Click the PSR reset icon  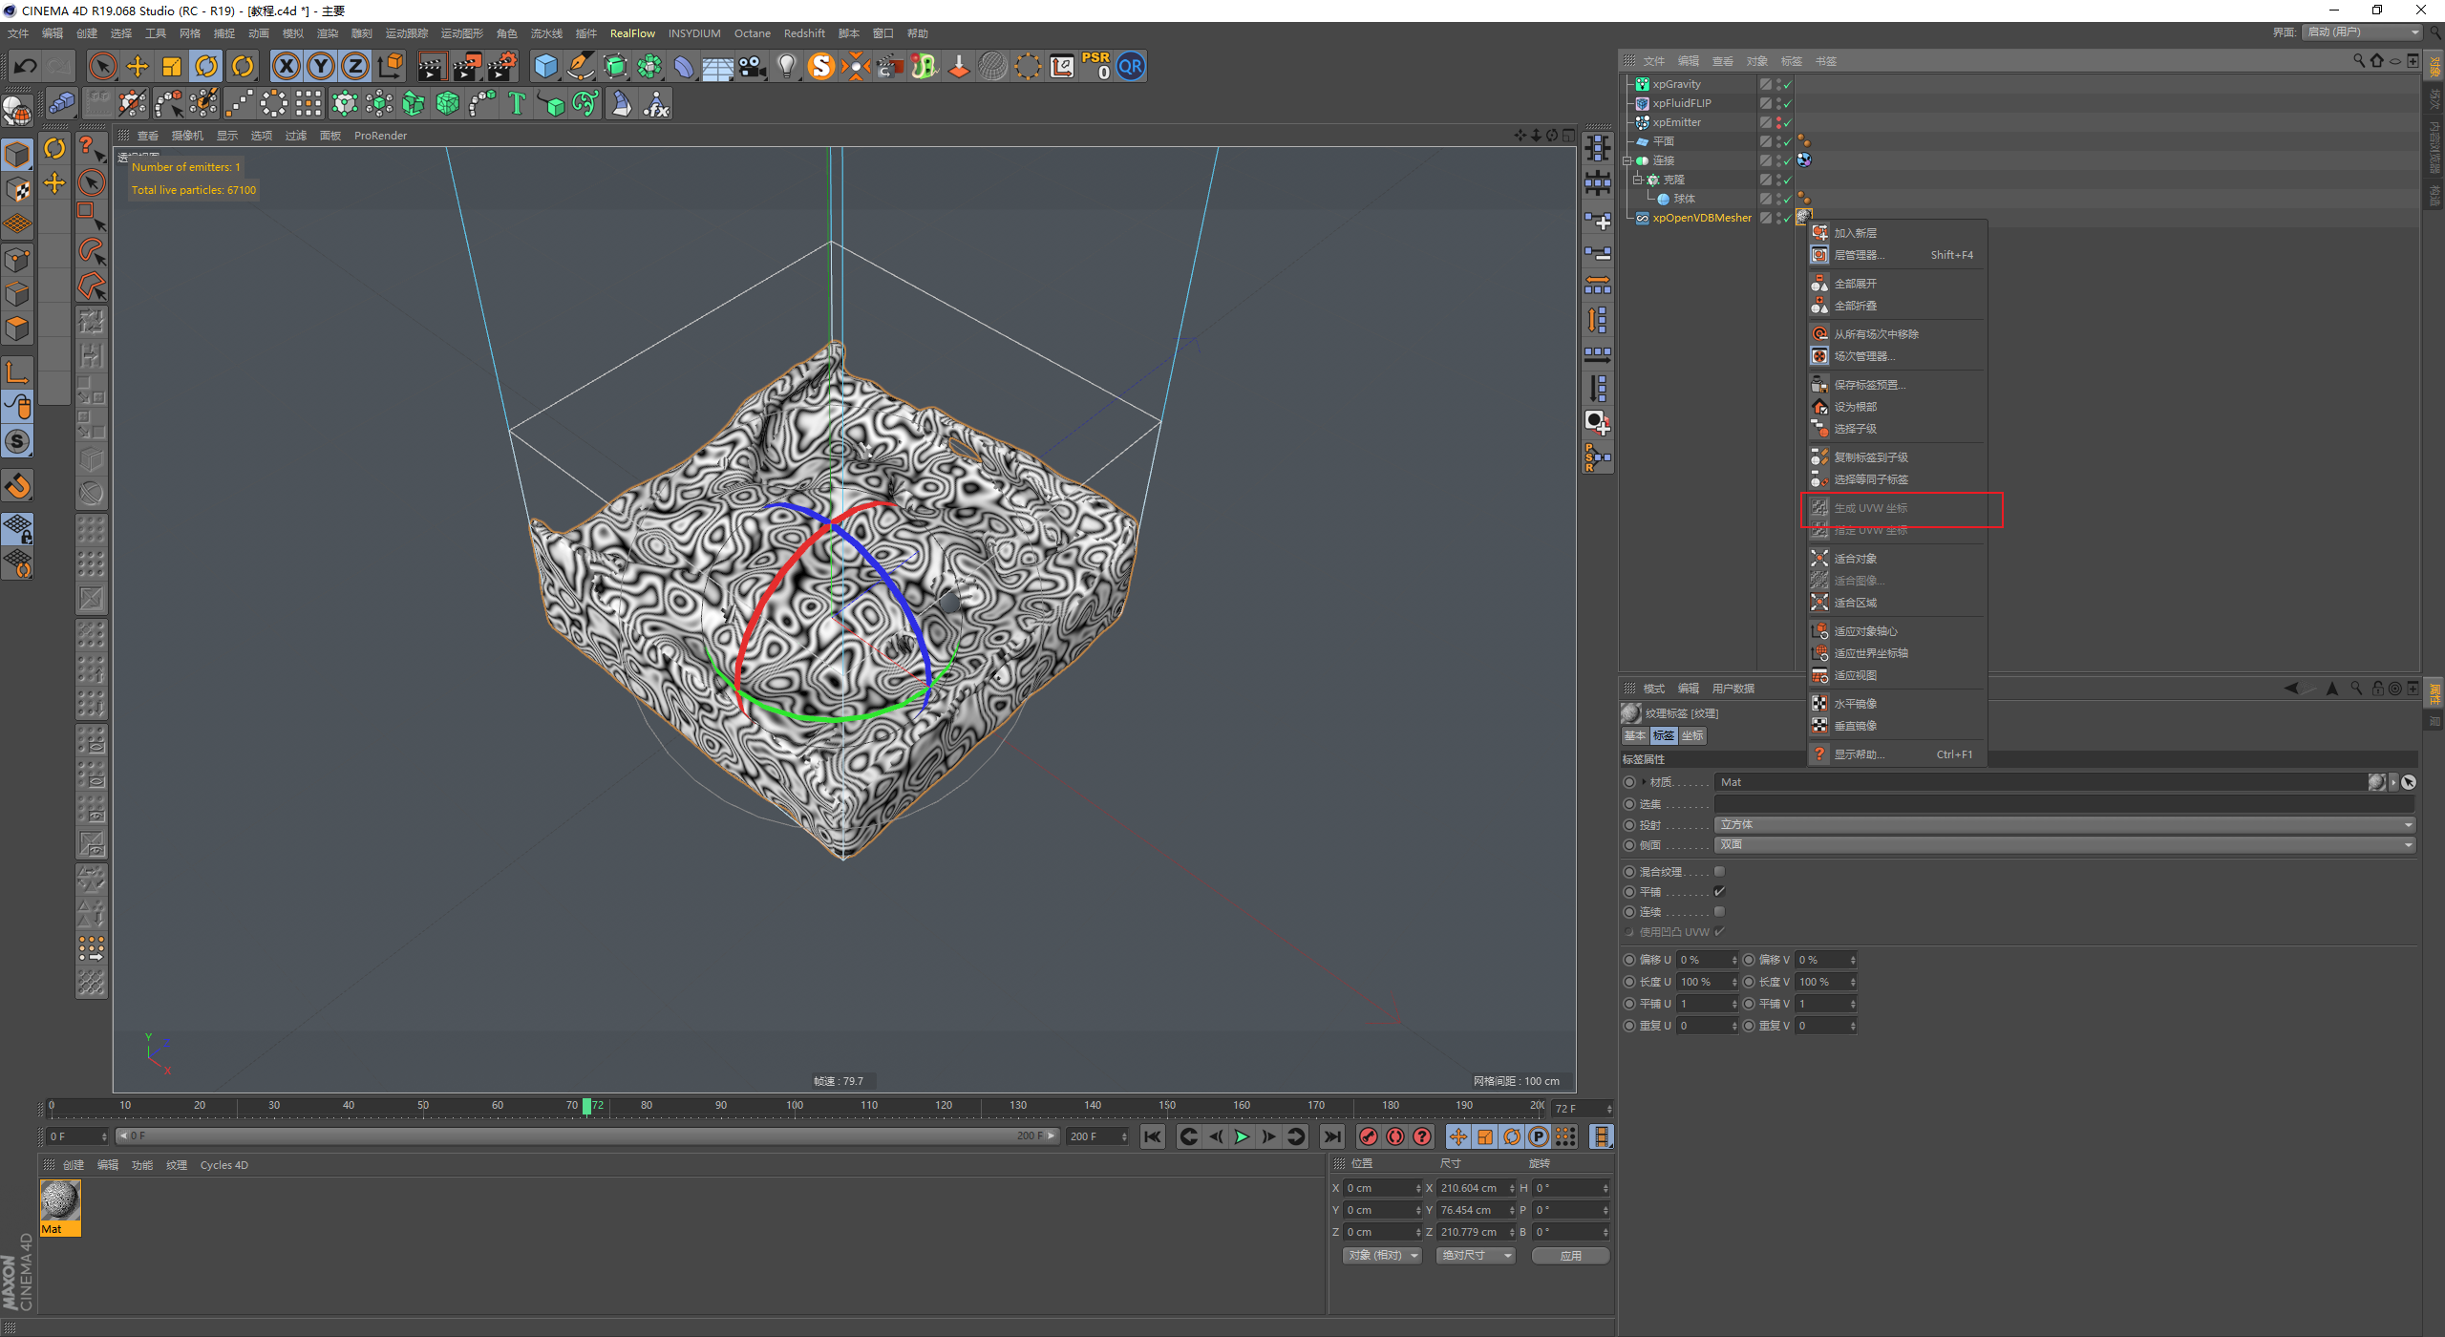[x=1095, y=66]
